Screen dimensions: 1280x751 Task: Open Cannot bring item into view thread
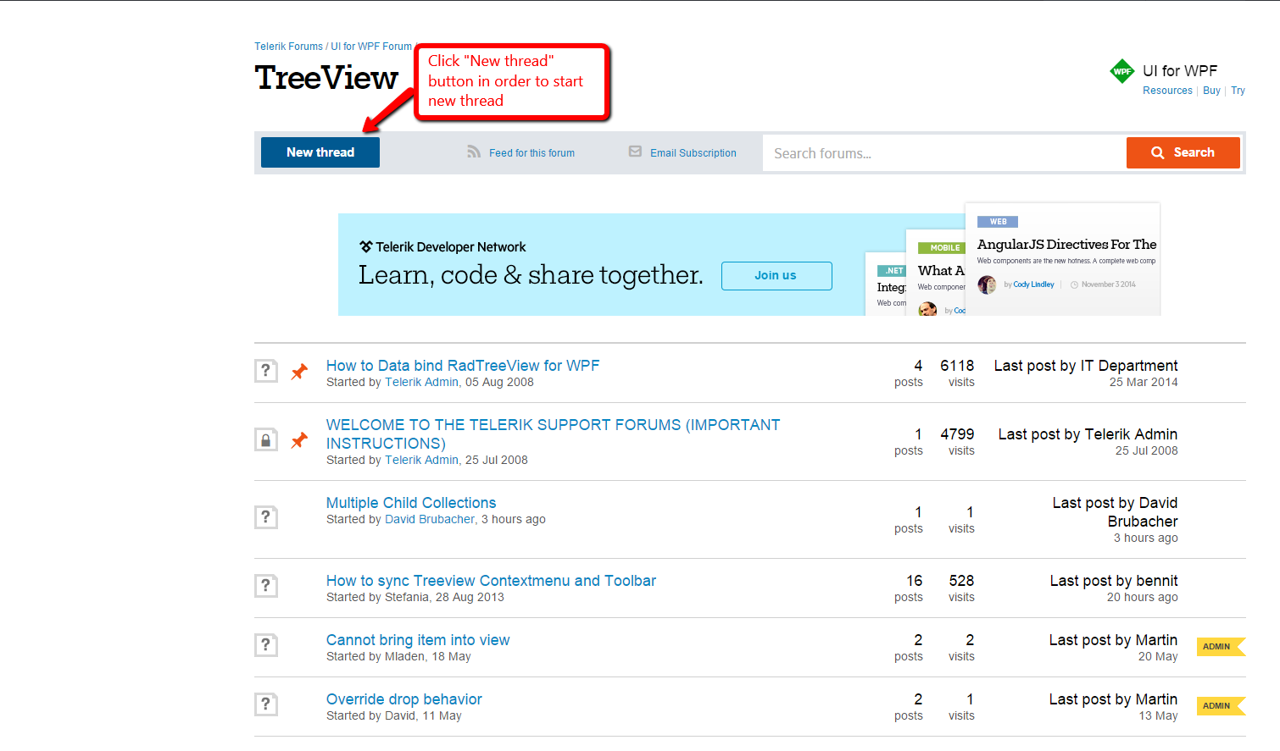pyautogui.click(x=418, y=640)
